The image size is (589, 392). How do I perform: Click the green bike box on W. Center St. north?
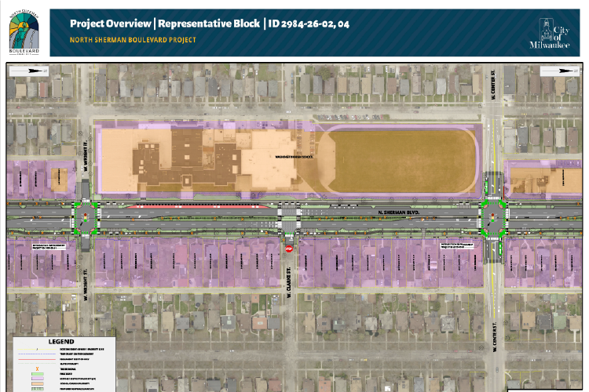coord(486,186)
